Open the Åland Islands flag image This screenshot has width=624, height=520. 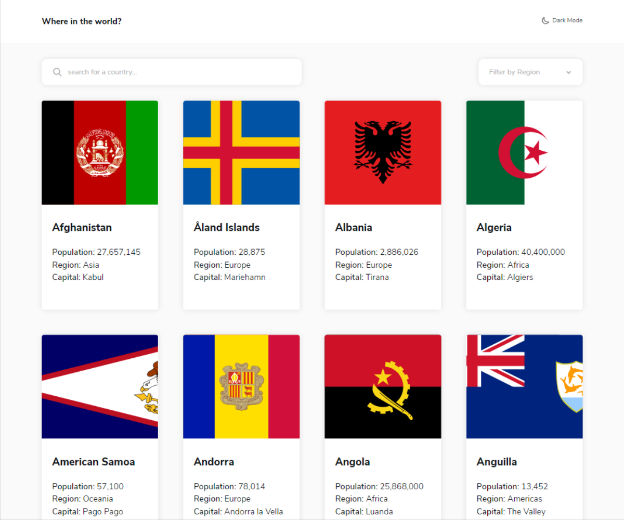point(241,152)
